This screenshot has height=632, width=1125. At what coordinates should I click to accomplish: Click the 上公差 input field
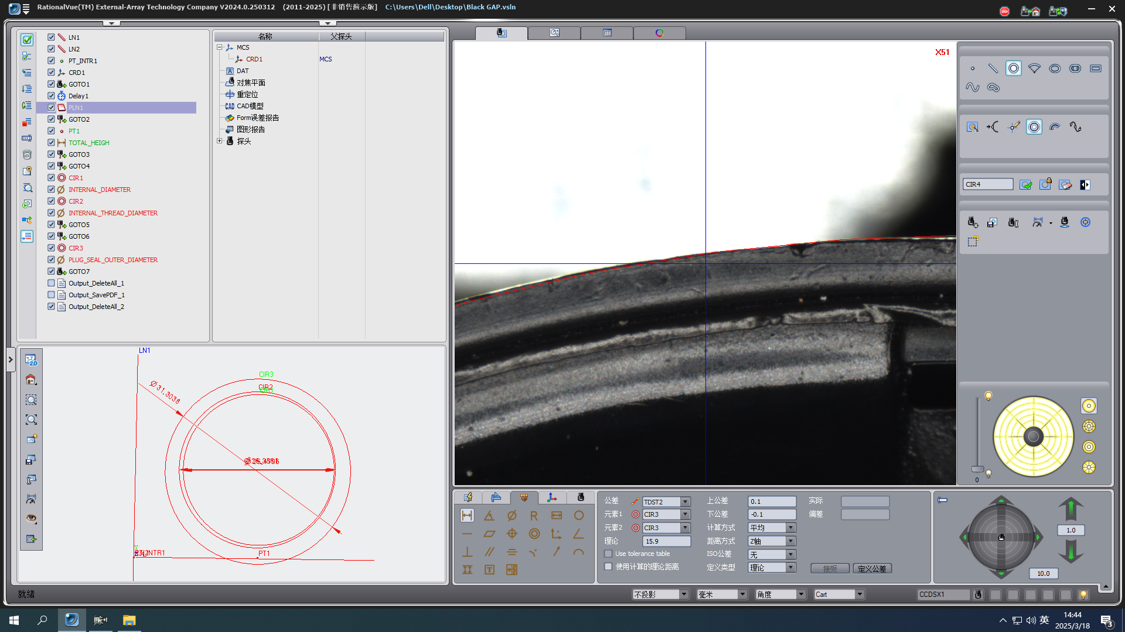tap(772, 502)
